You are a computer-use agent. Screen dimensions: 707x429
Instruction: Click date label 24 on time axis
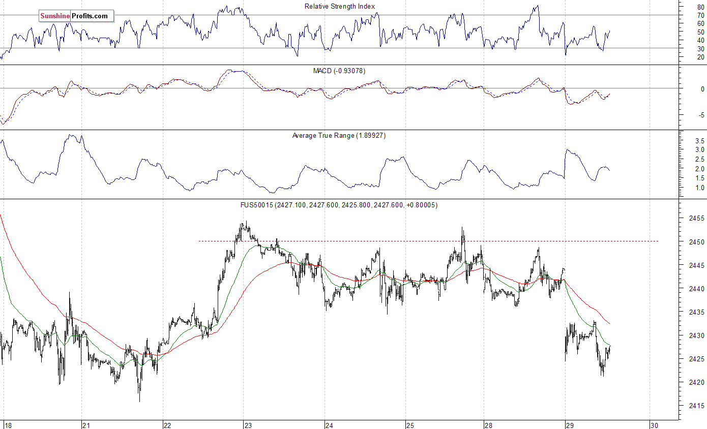pos(329,425)
